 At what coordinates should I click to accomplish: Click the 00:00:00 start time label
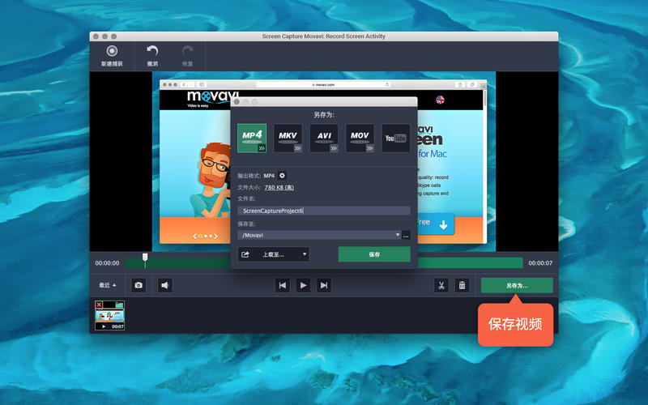[107, 262]
